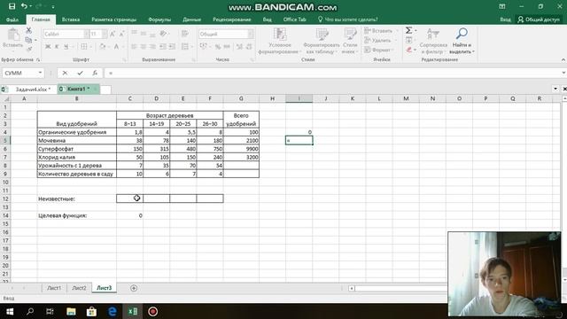
Task: Click the Wrap Text icon
Action: tap(185, 34)
